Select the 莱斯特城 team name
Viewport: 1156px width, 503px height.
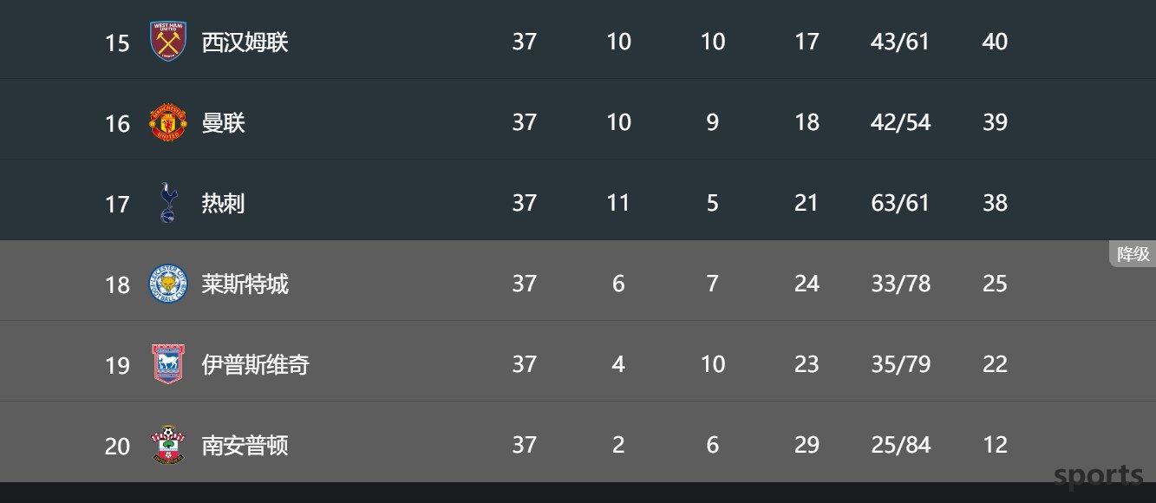pyautogui.click(x=245, y=284)
